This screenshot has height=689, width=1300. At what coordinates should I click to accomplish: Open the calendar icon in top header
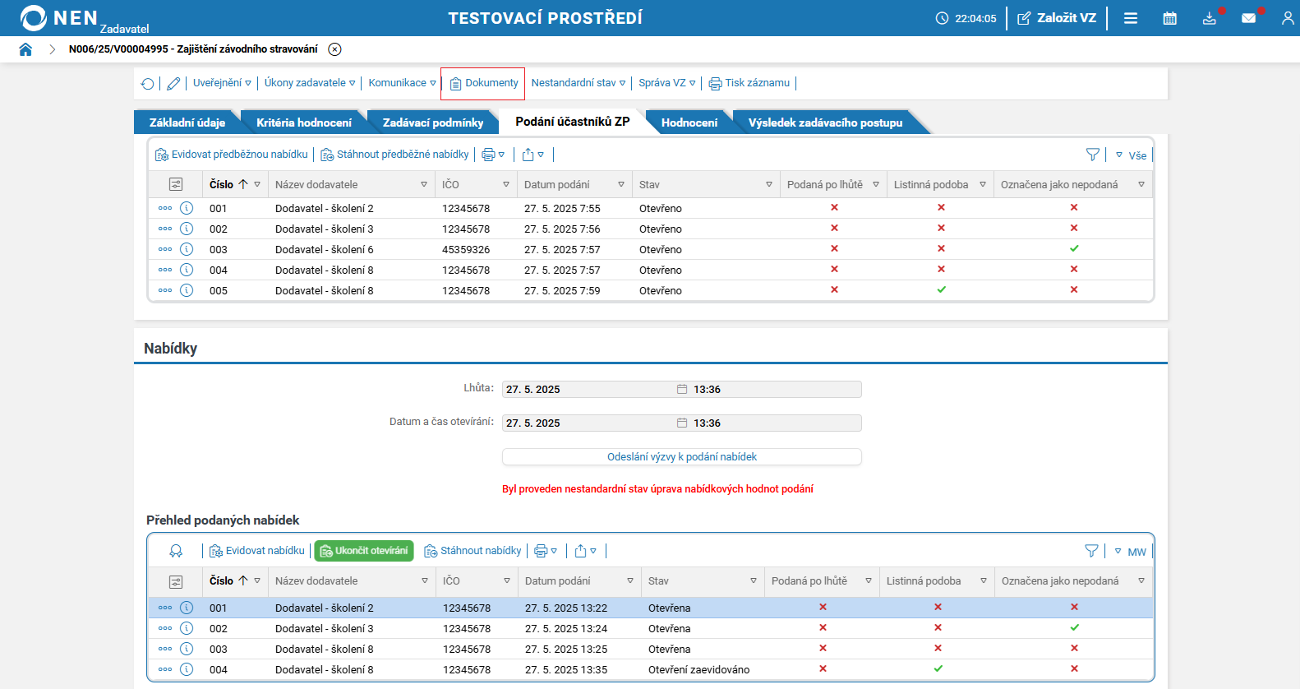point(1169,18)
